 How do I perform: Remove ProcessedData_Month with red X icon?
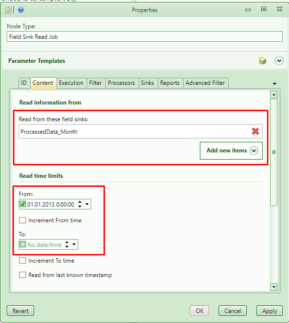(255, 131)
